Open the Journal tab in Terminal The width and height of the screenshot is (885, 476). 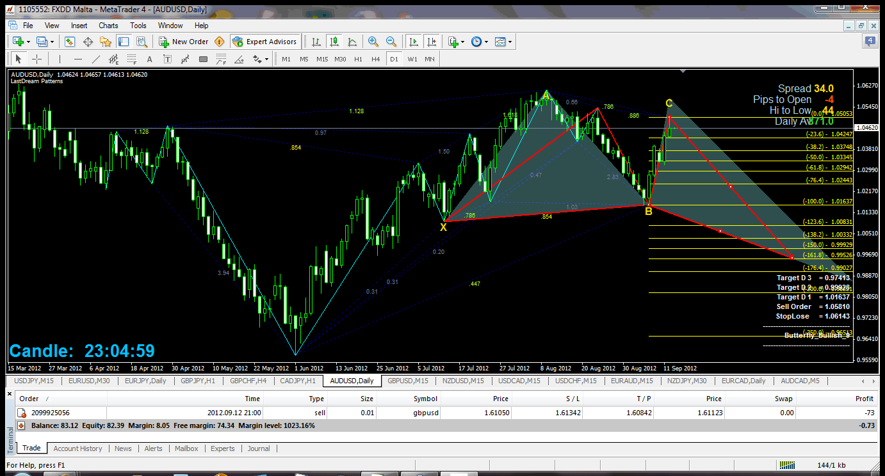[x=259, y=448]
